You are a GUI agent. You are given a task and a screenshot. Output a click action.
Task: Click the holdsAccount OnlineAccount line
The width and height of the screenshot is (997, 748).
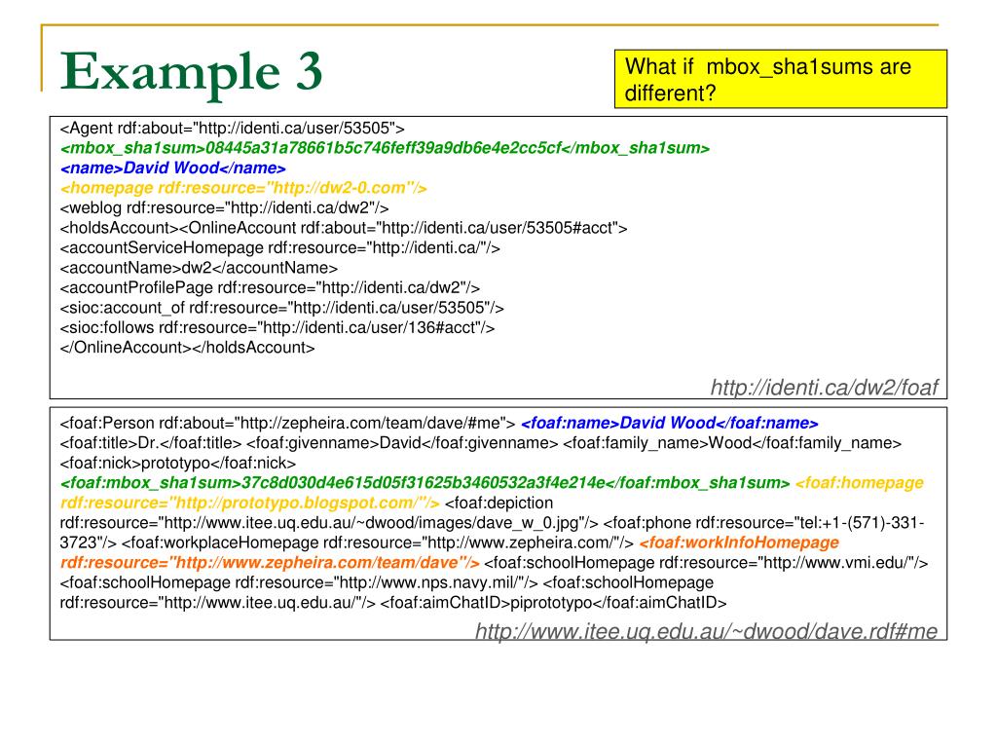click(x=344, y=228)
